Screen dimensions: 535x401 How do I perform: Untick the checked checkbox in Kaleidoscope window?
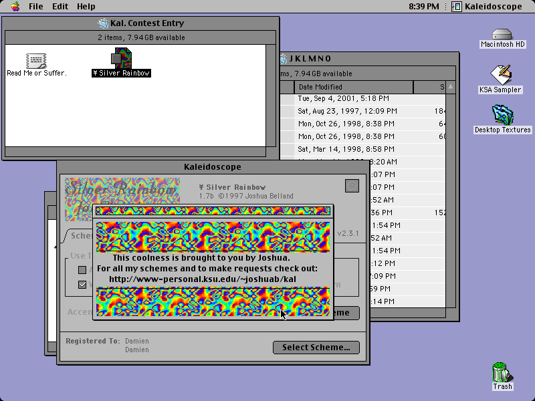[x=82, y=285]
